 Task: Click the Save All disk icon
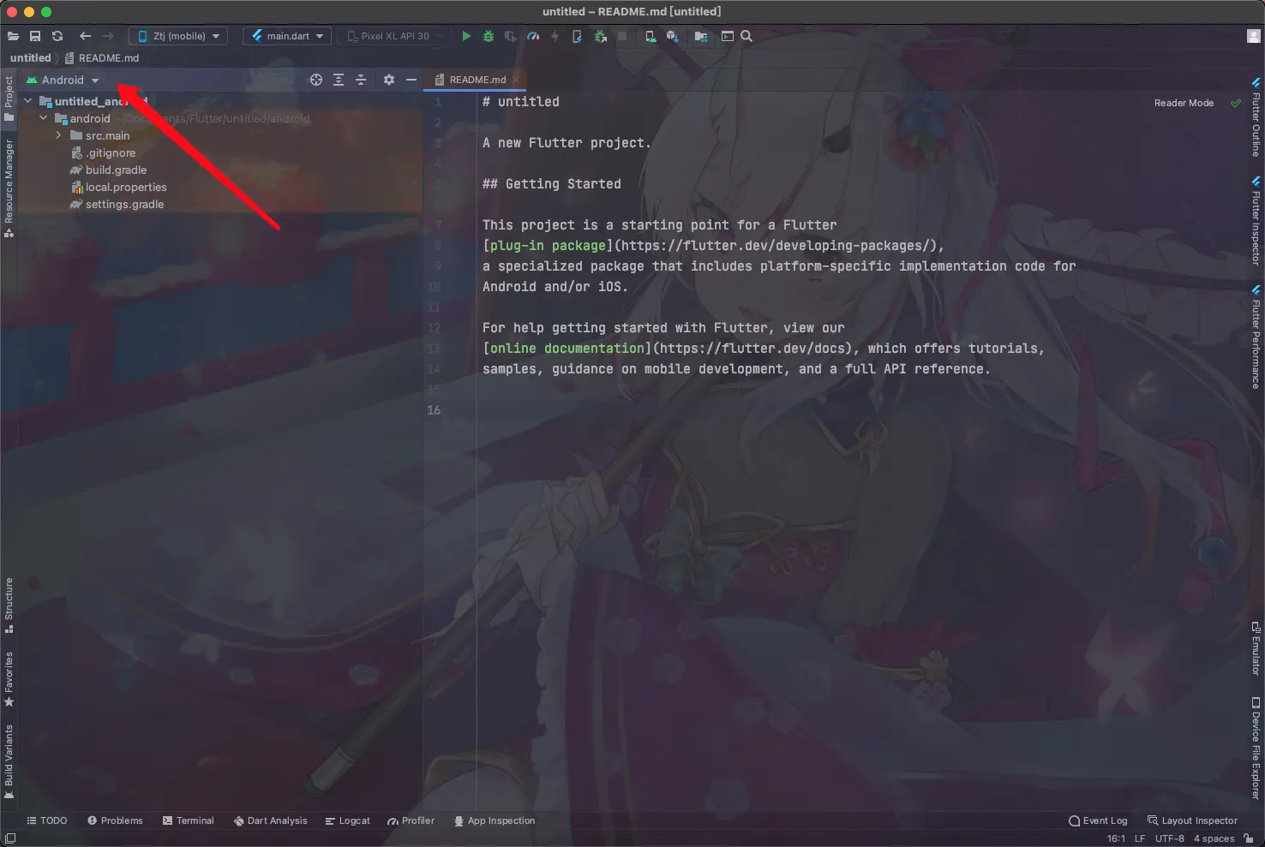(35, 36)
